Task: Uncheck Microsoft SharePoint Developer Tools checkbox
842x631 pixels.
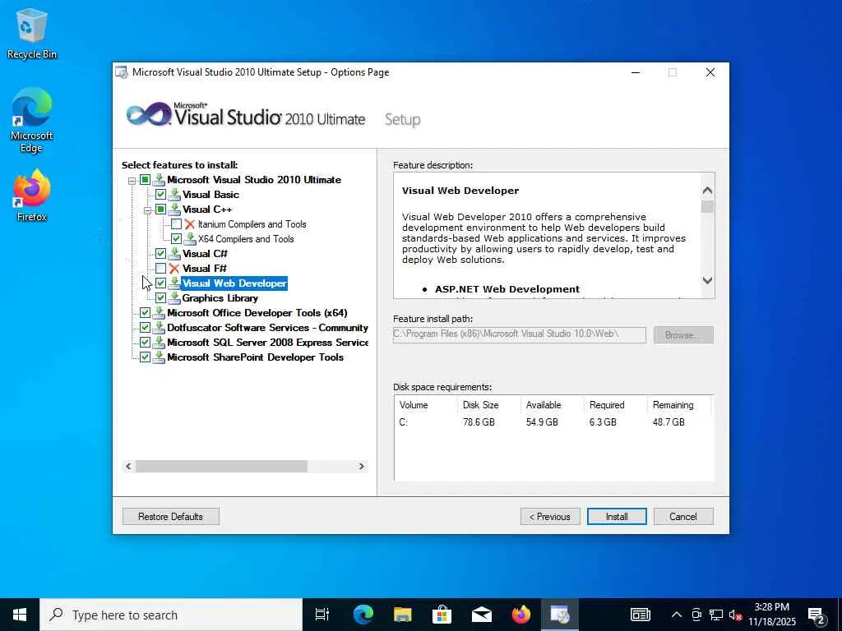Action: pos(145,357)
